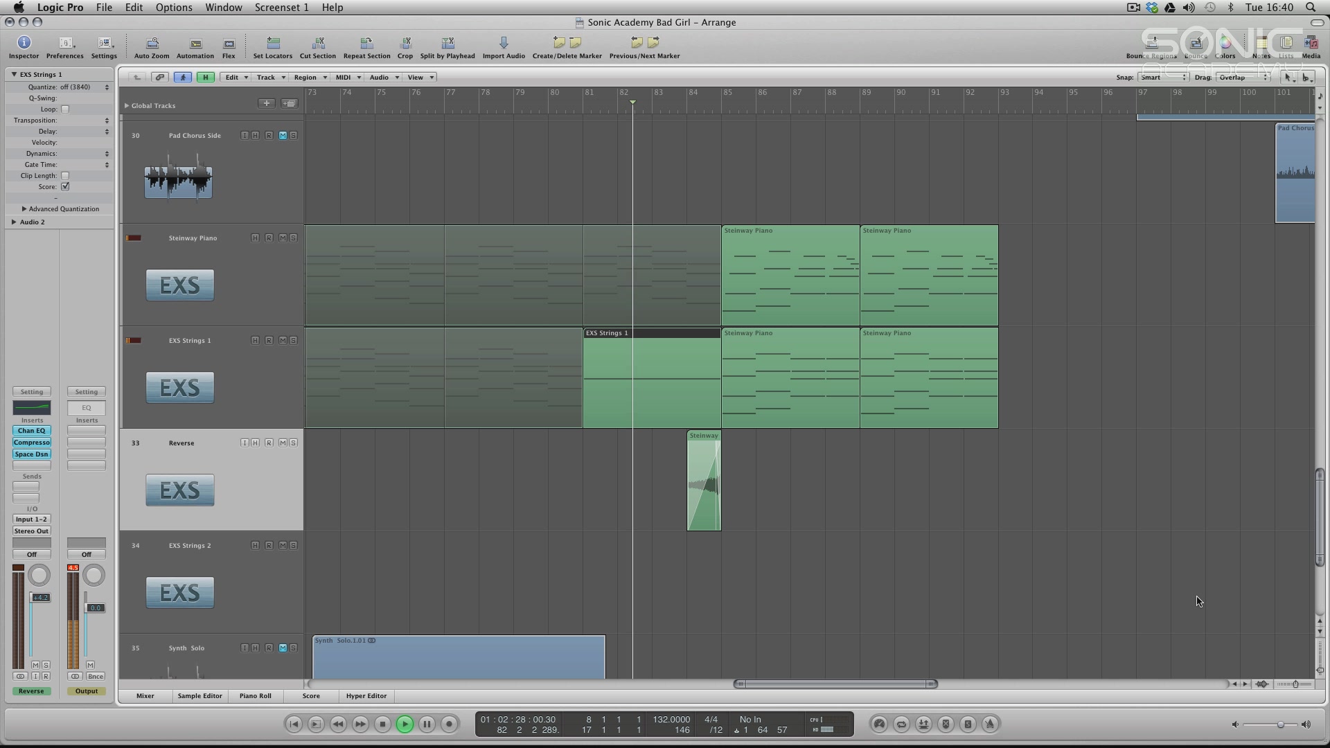This screenshot has width=1330, height=748.
Task: Solo the Steinway Piano track
Action: click(x=294, y=238)
